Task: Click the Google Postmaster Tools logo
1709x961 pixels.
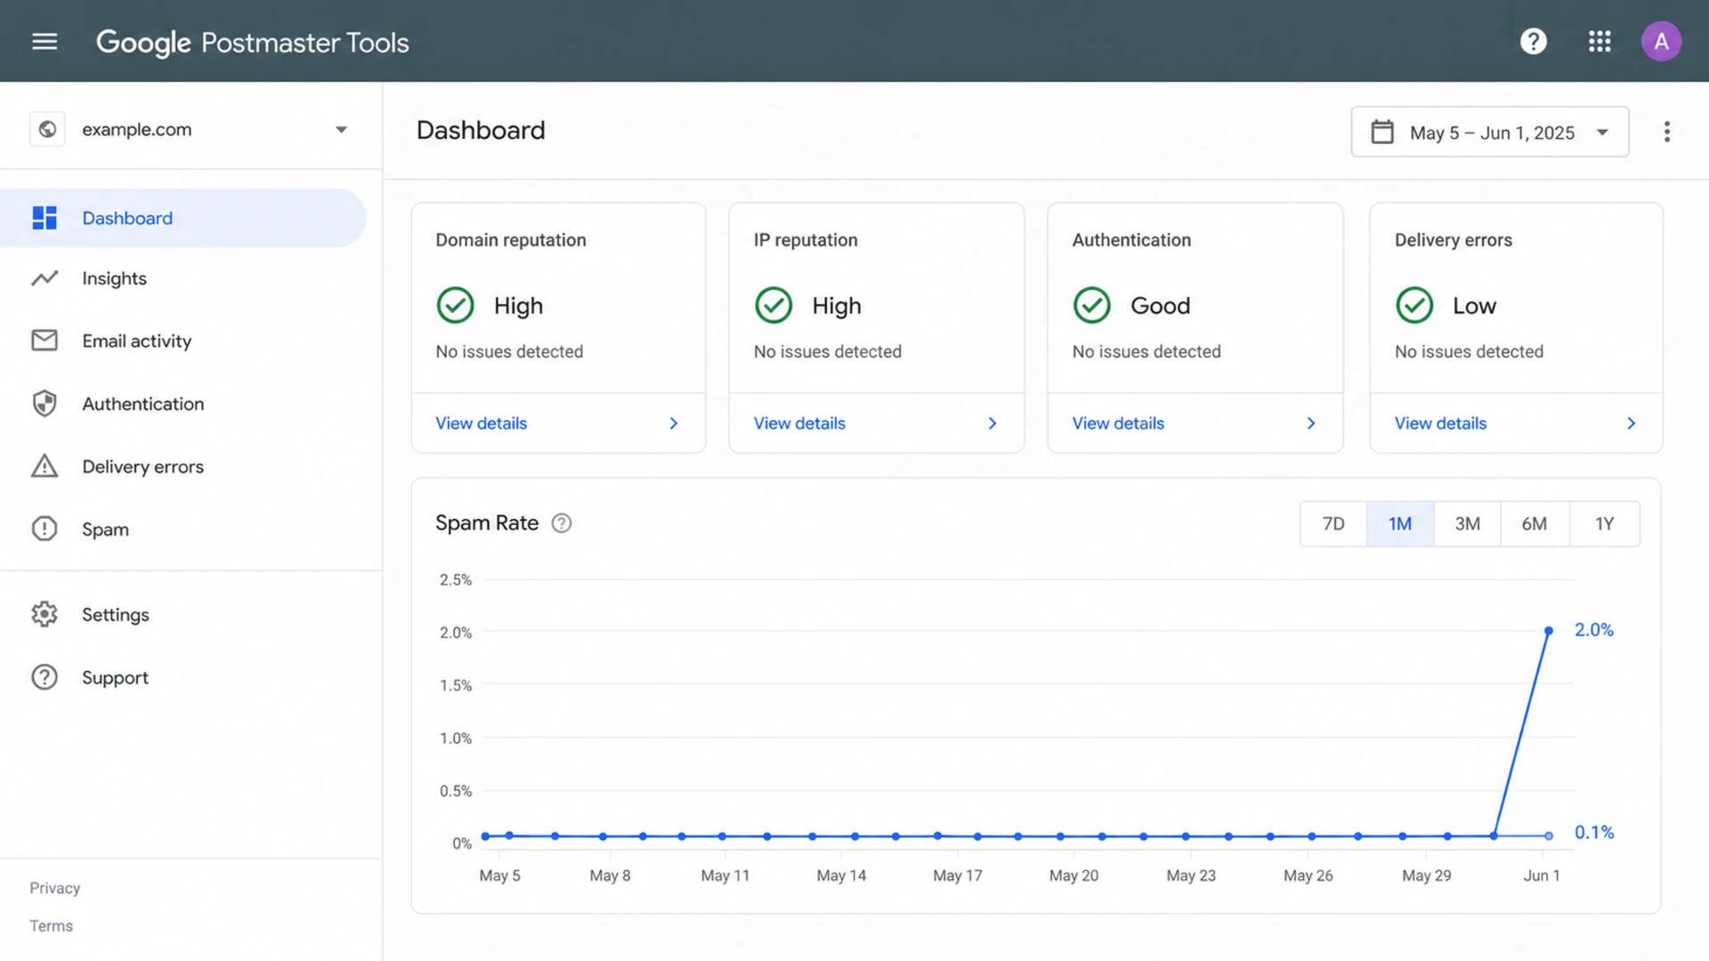Action: (253, 42)
